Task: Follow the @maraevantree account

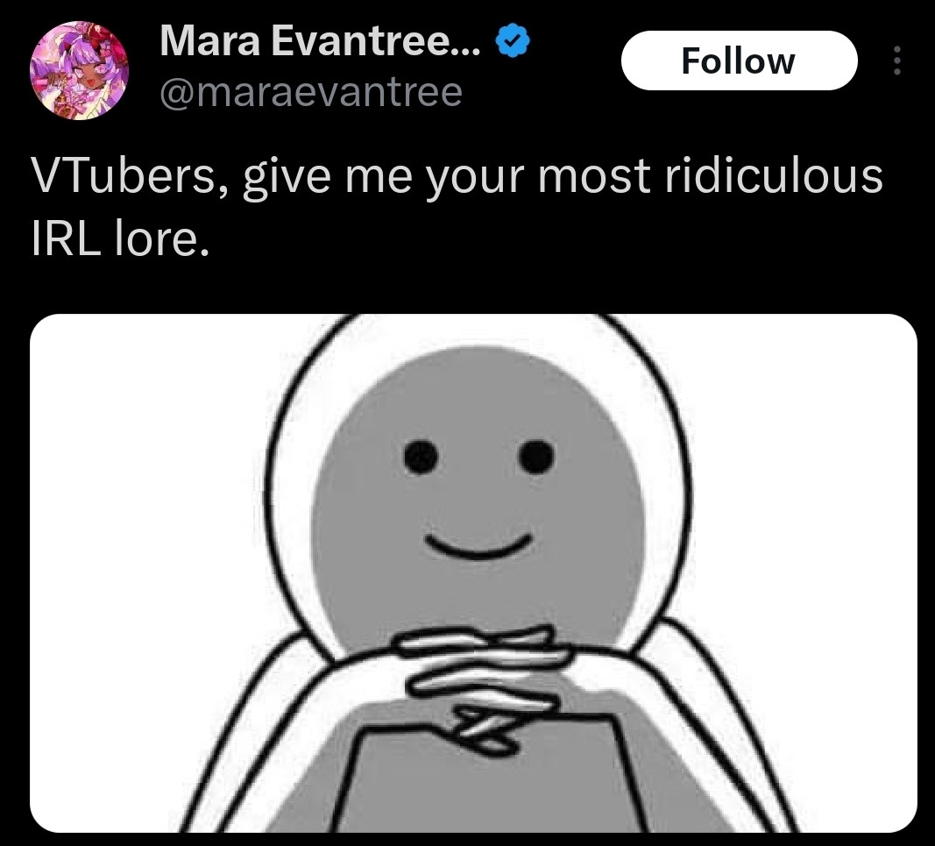Action: [x=739, y=60]
